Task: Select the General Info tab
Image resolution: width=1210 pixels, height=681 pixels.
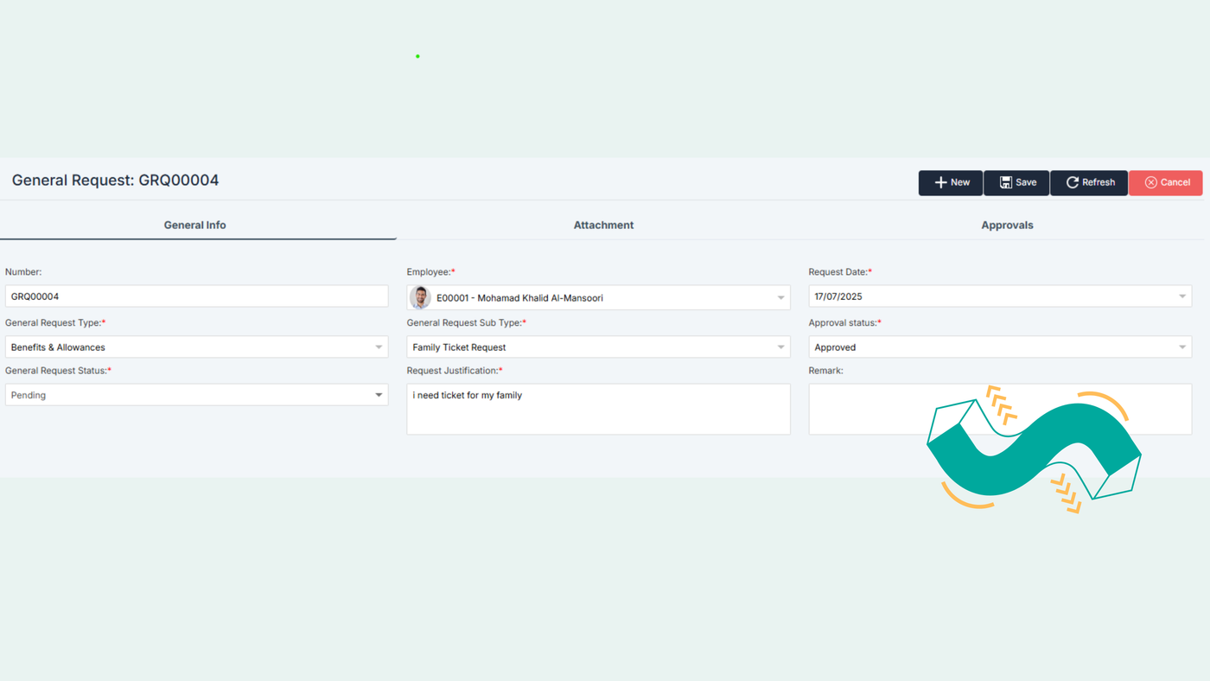Action: point(194,225)
